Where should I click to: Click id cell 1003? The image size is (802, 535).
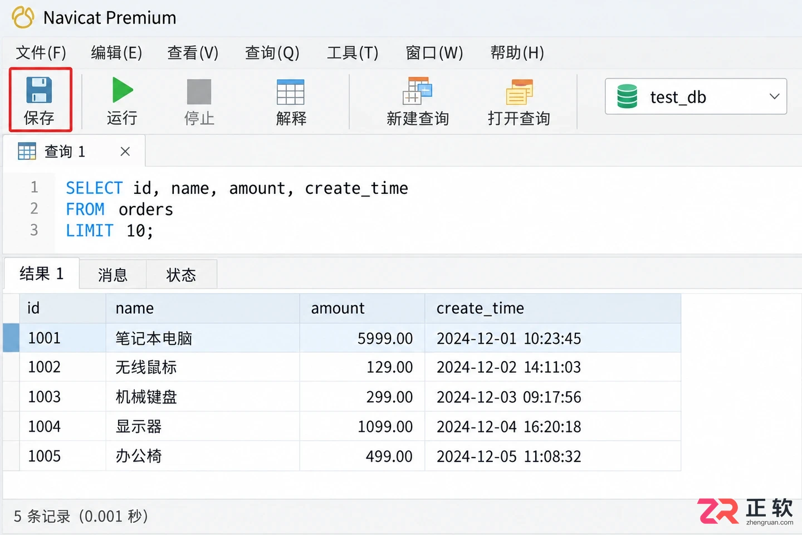[x=62, y=397]
